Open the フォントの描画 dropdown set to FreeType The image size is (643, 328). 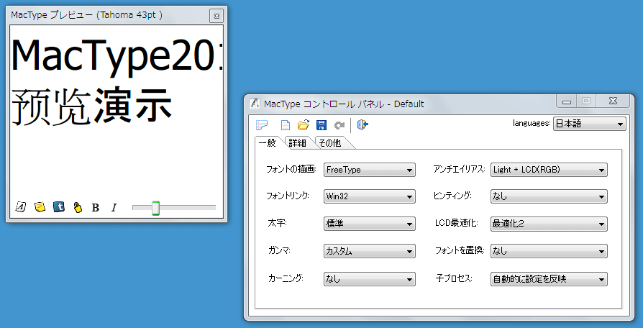(370, 170)
